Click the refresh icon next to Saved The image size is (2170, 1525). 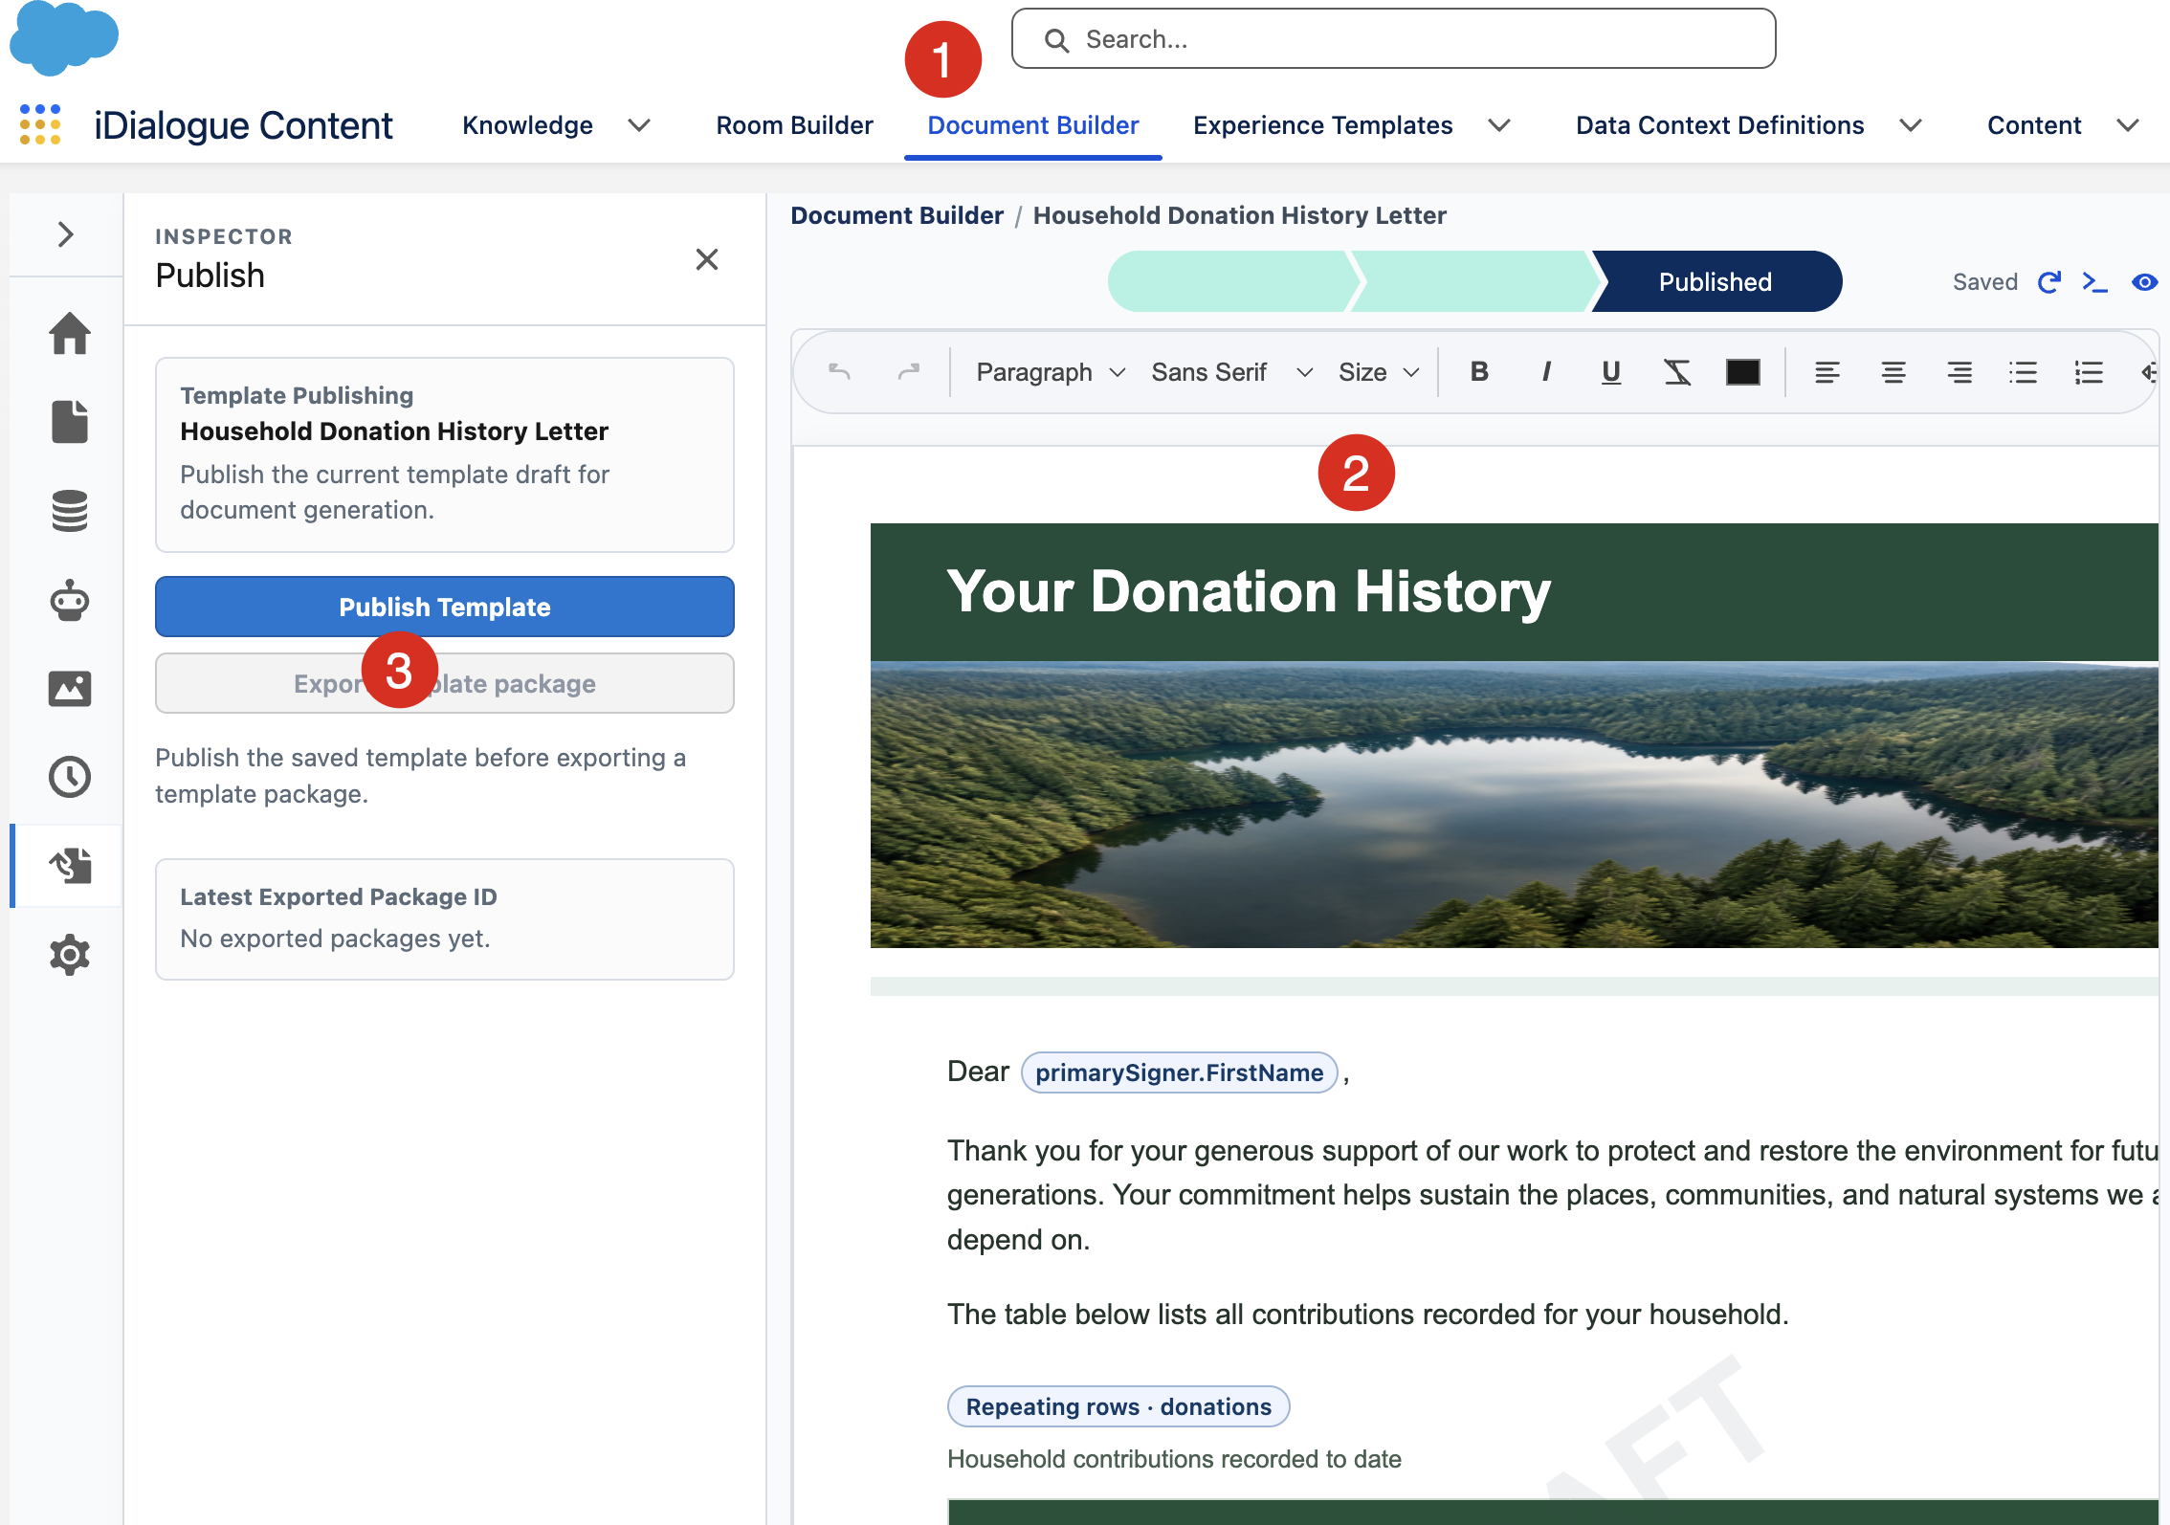[x=2048, y=282]
